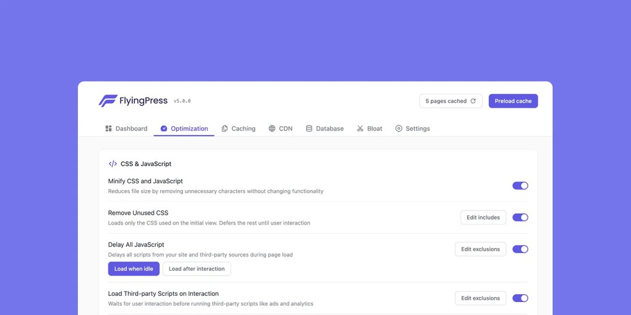Turn off Remove Unused CSS toggle
631x315 pixels.
[520, 217]
